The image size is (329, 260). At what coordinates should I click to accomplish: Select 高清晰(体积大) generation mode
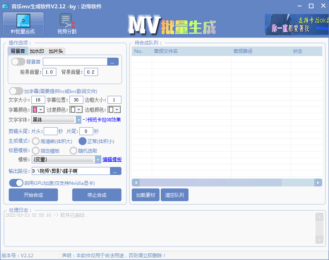tap(36, 141)
